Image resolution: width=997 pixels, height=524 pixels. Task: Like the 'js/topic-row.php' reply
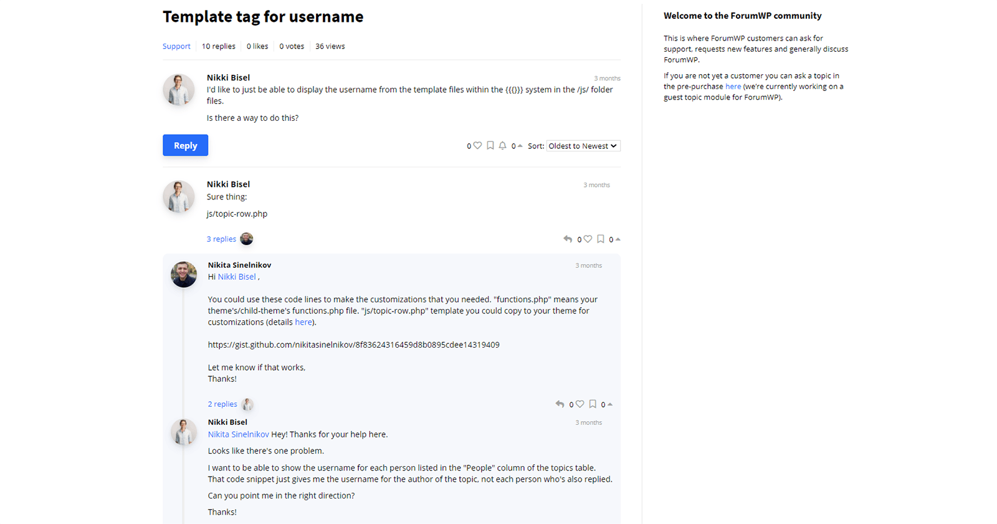pyautogui.click(x=588, y=239)
